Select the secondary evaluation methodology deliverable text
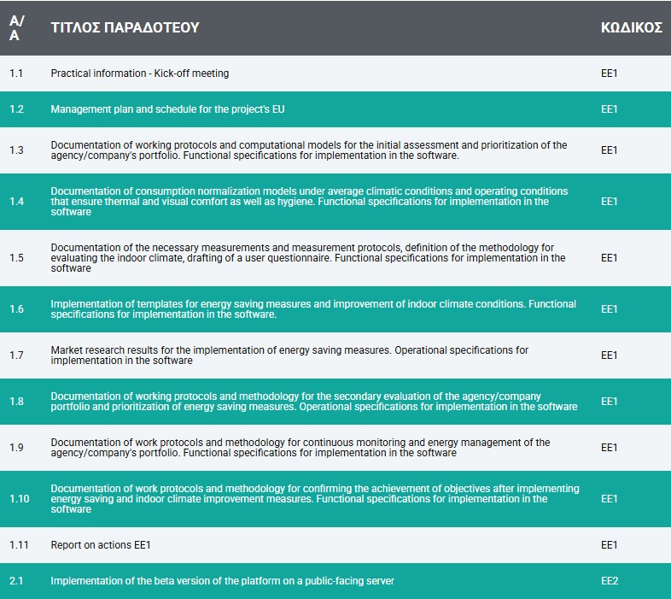The image size is (671, 599). (x=313, y=402)
